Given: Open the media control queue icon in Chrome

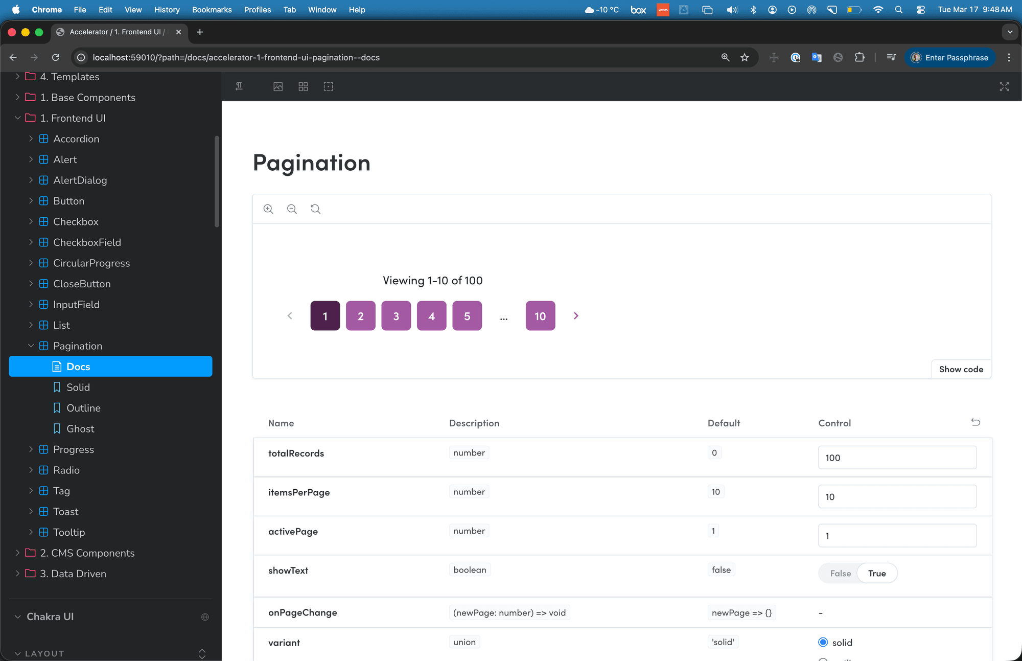Looking at the screenshot, I should tap(891, 57).
